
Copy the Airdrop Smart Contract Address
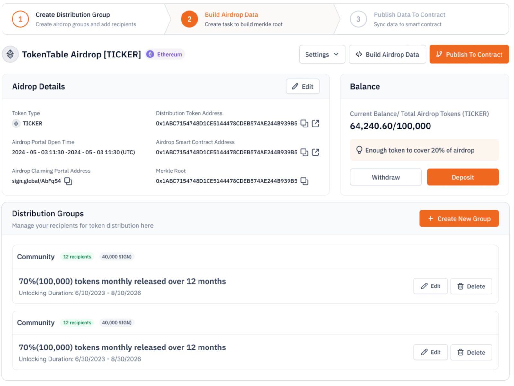(x=304, y=152)
